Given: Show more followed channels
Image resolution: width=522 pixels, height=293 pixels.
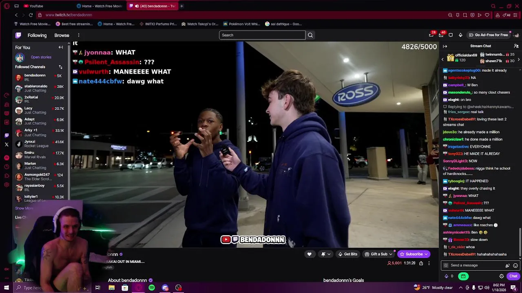Looking at the screenshot, I should coord(24,208).
